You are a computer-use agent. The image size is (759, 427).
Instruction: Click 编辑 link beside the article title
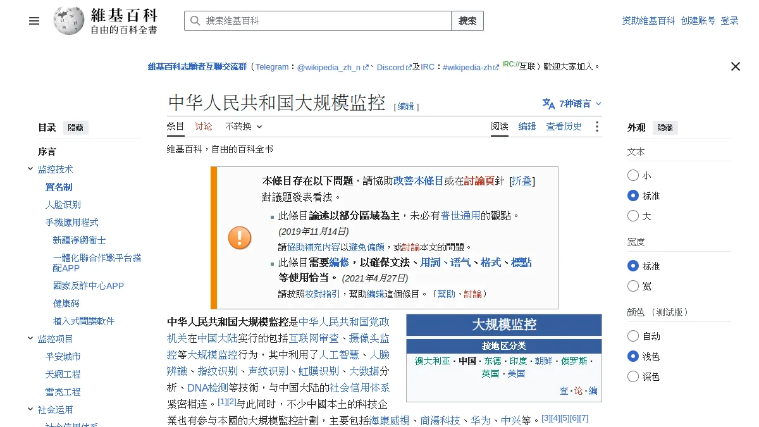click(405, 107)
